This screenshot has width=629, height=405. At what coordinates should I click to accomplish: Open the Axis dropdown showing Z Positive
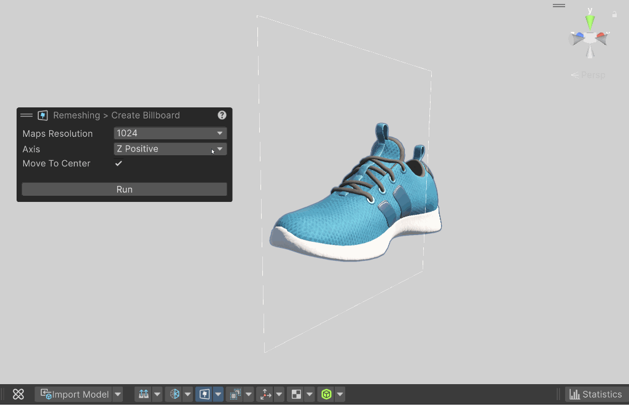pos(170,148)
